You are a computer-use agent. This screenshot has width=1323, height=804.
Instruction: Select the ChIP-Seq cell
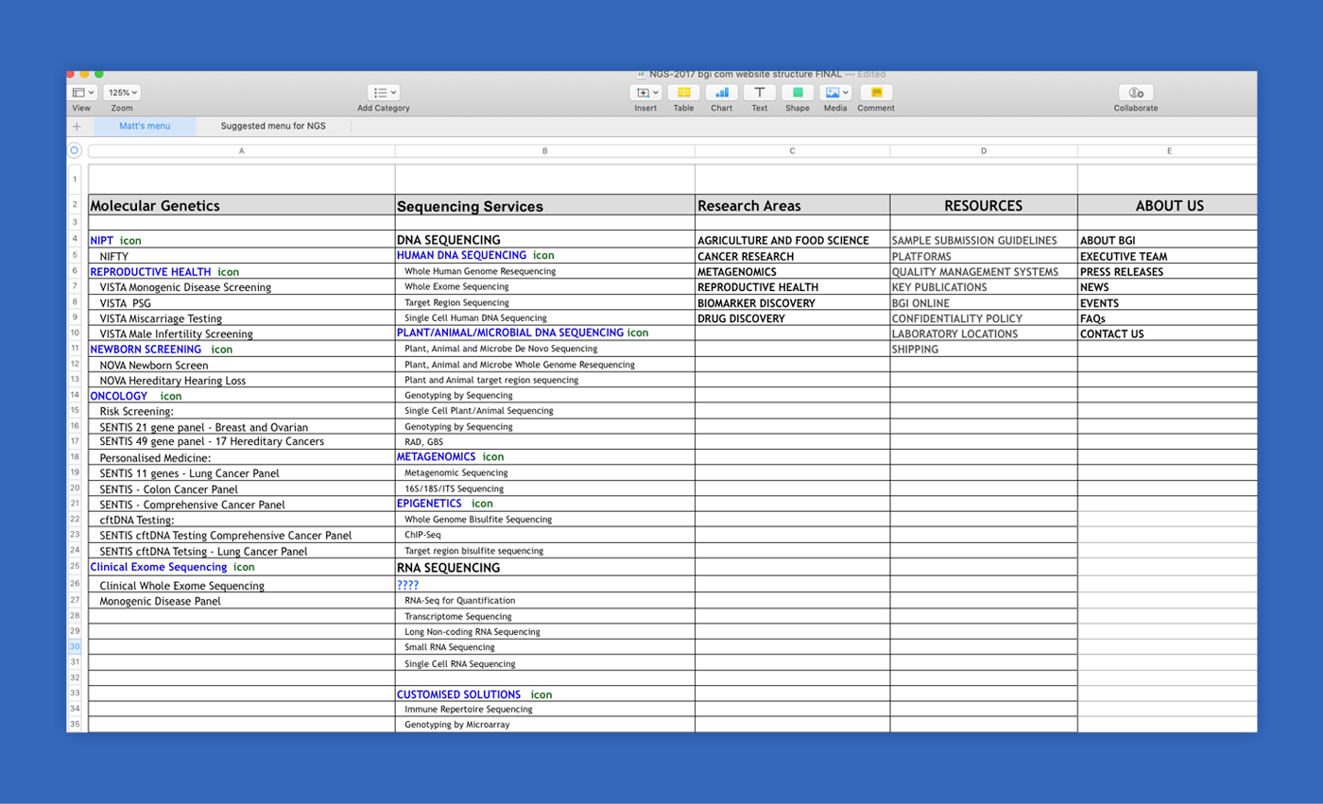[x=545, y=535]
